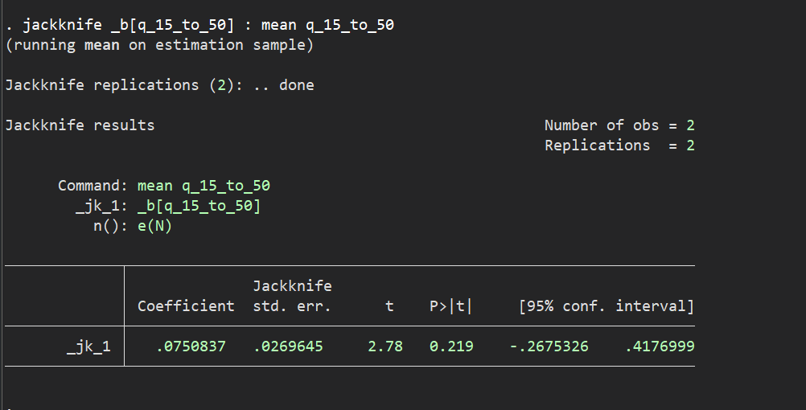Click the jackknife command line at top
The image size is (806, 410).
[199, 25]
